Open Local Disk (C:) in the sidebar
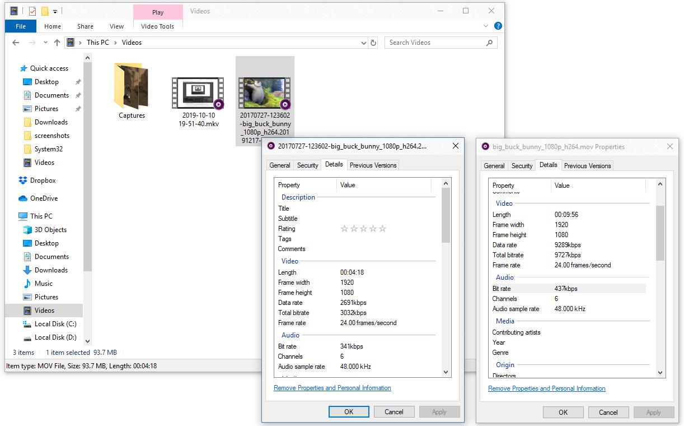This screenshot has height=426, width=684. (x=55, y=324)
